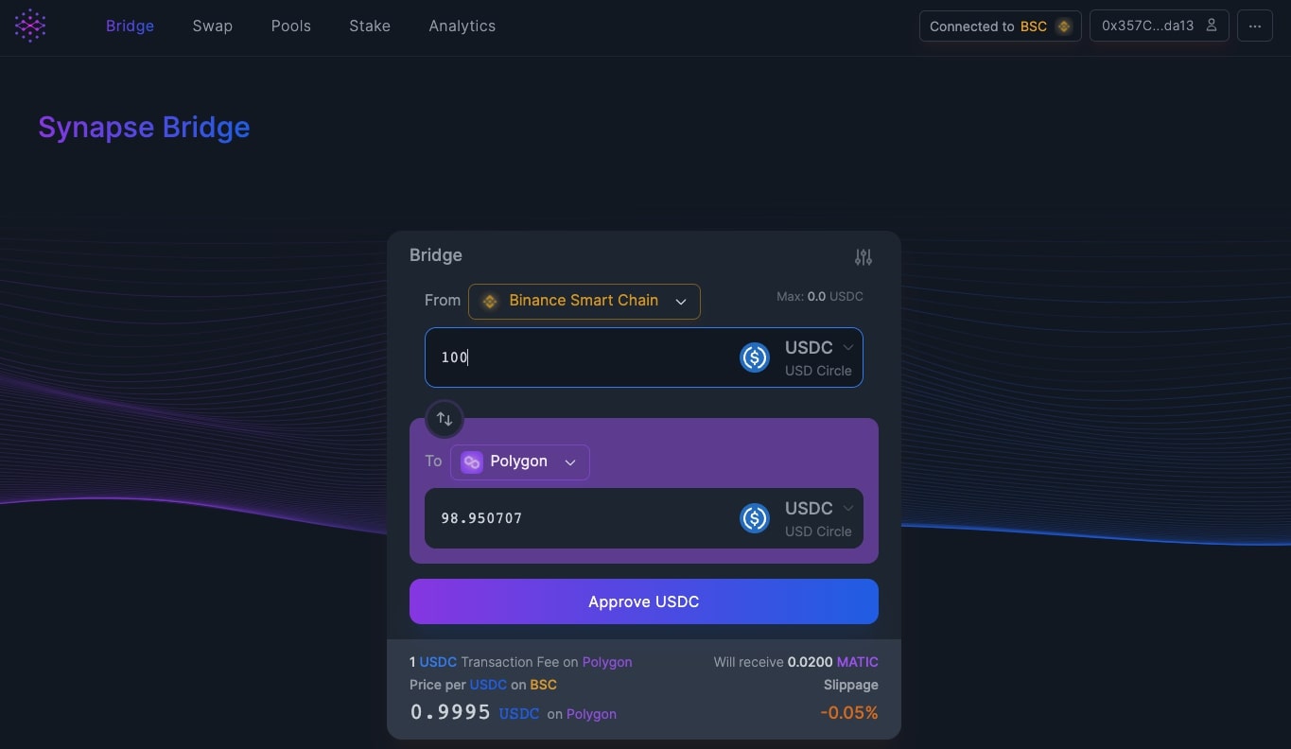Expand the Polygon destination chain dropdown
Screen dimensions: 1291x749
tap(520, 462)
